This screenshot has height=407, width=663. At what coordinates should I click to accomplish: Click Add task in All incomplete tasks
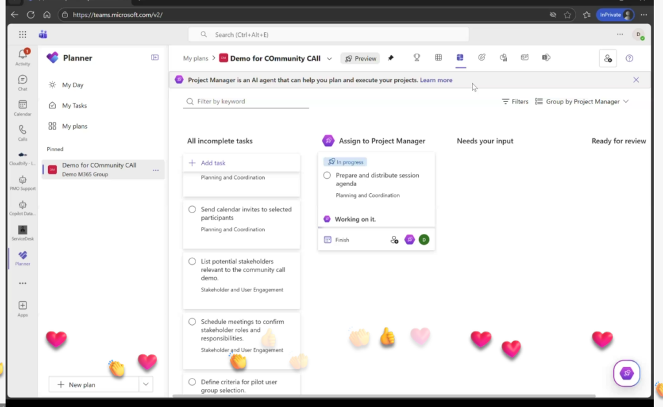click(242, 163)
